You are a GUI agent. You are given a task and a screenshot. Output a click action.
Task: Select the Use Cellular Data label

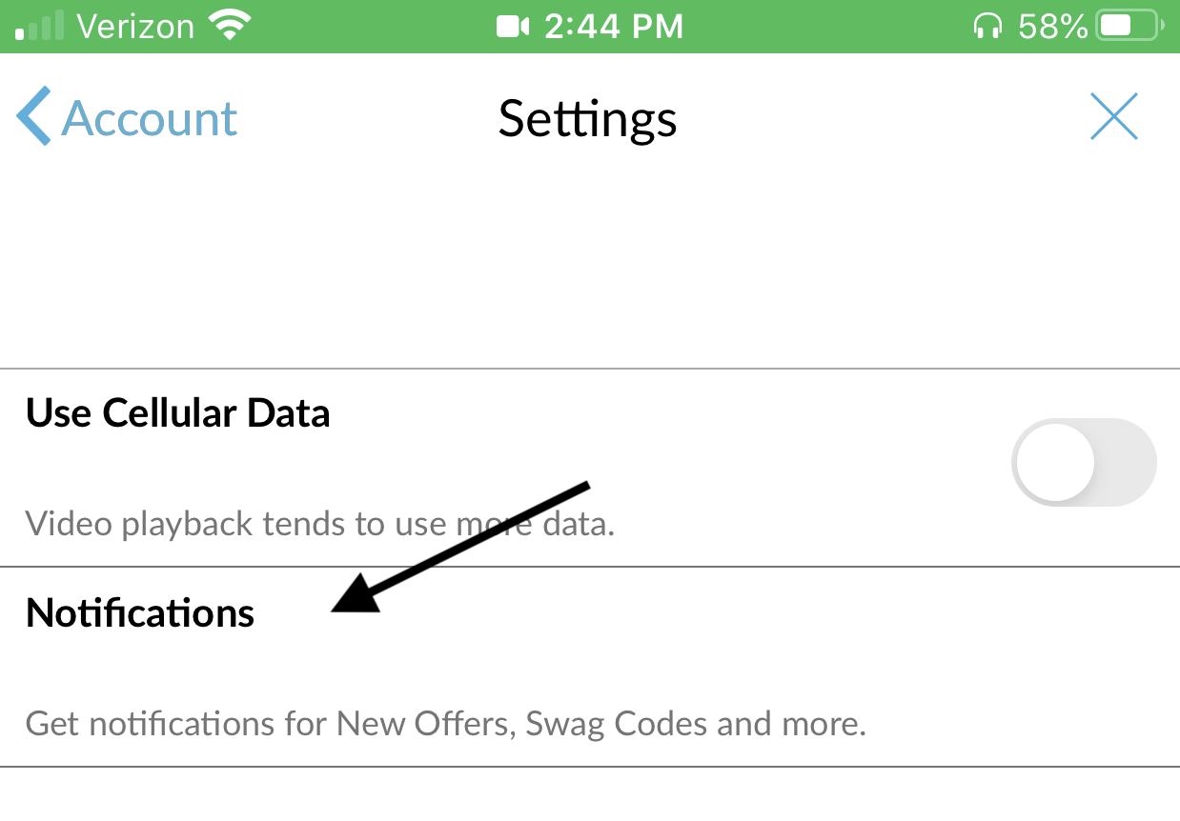pos(178,413)
